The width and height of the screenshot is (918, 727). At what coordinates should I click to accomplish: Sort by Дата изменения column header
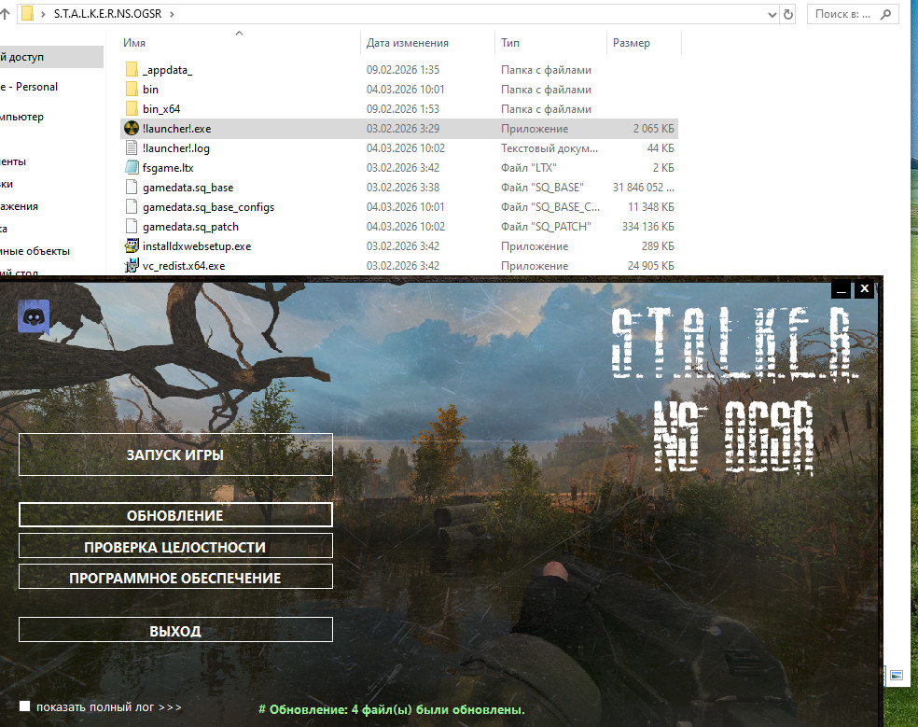(408, 43)
